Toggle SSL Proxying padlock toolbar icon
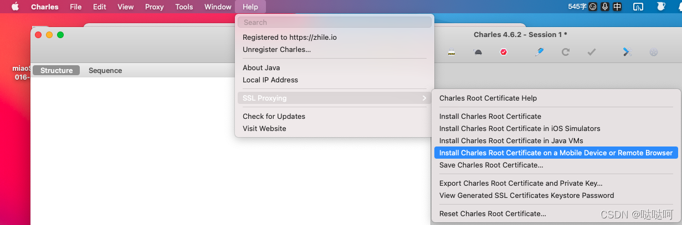Screen dimensions: 682x225 [x=452, y=52]
